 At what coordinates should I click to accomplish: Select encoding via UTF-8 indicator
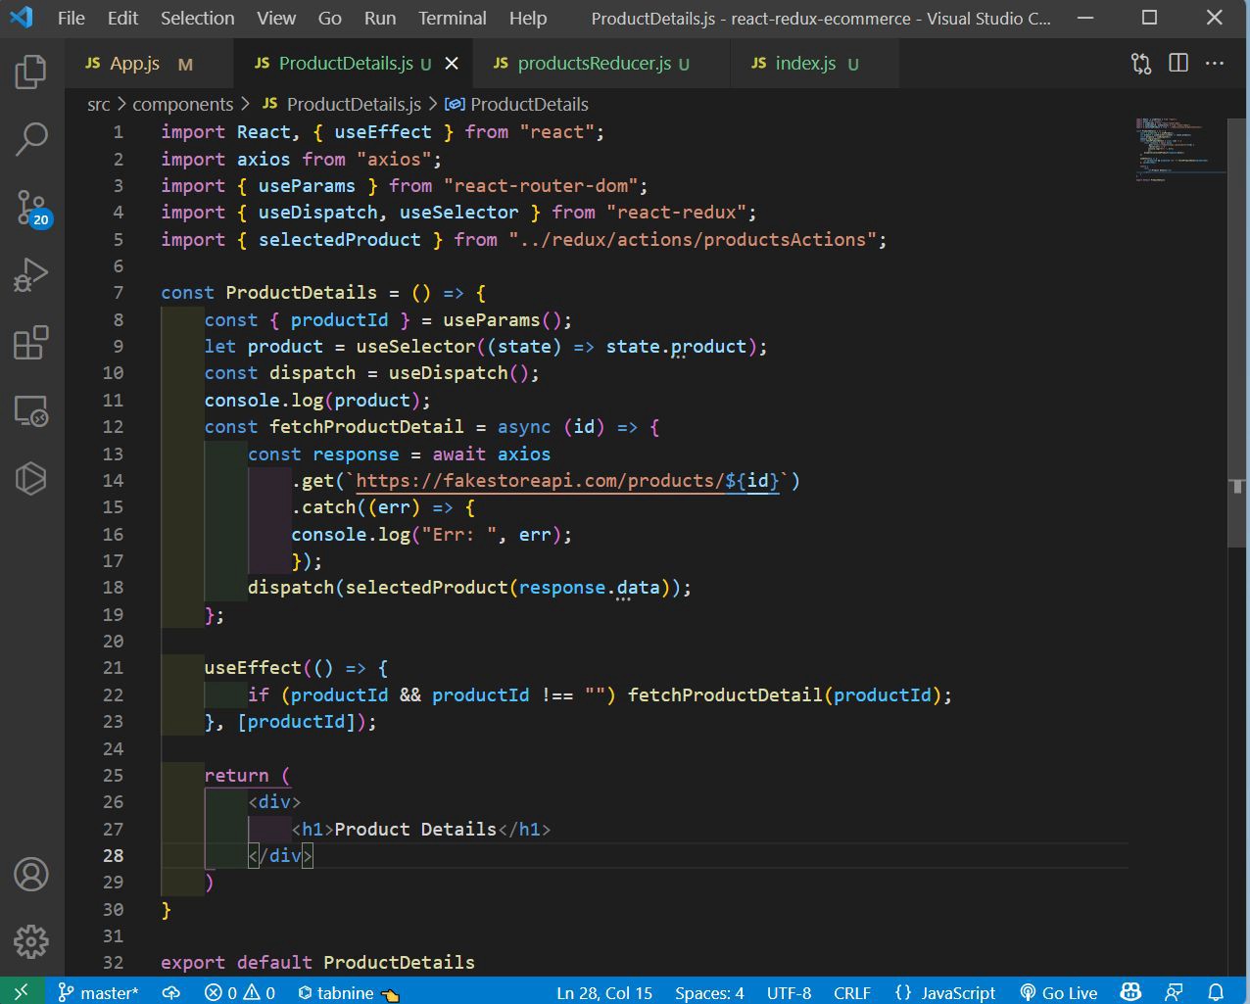point(789,992)
